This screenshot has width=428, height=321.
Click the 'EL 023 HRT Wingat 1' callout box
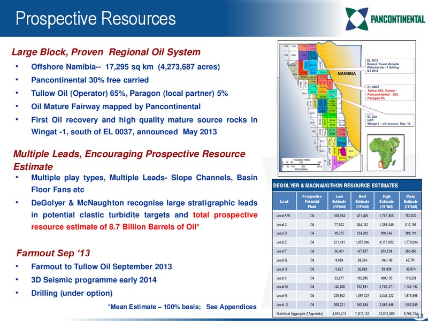point(390,120)
